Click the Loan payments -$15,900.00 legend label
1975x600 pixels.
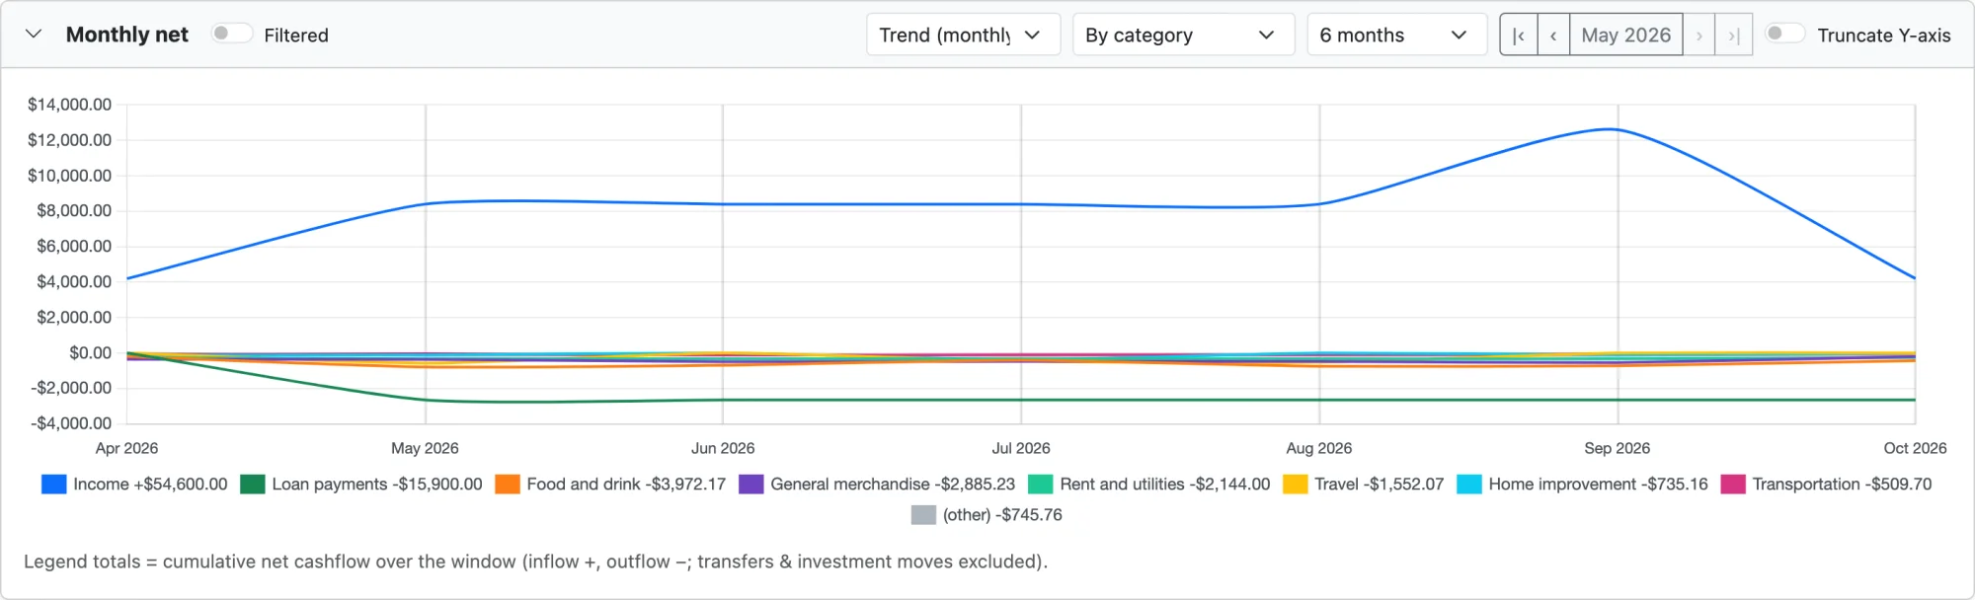377,485
